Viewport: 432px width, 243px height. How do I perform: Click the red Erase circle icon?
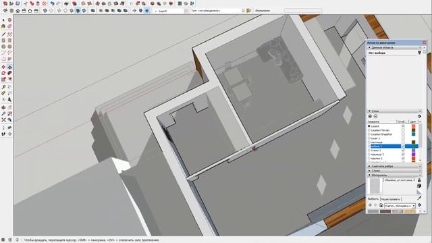point(44,3)
